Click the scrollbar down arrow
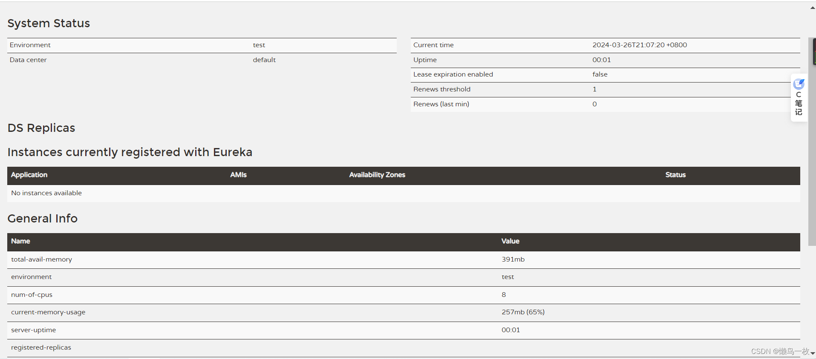The width and height of the screenshot is (816, 359). [813, 353]
